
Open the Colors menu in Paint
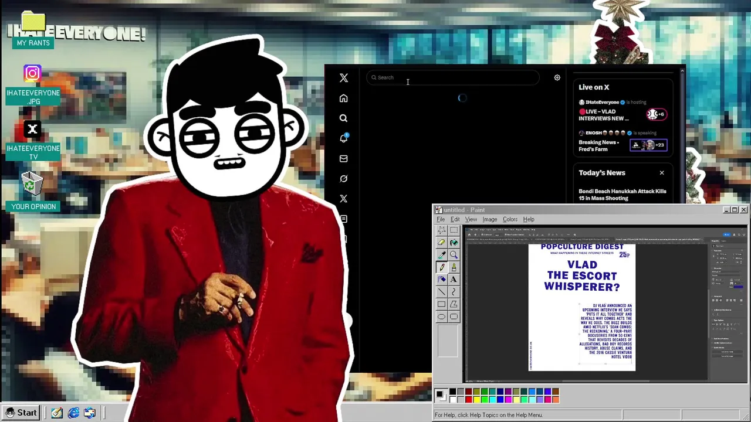point(510,219)
